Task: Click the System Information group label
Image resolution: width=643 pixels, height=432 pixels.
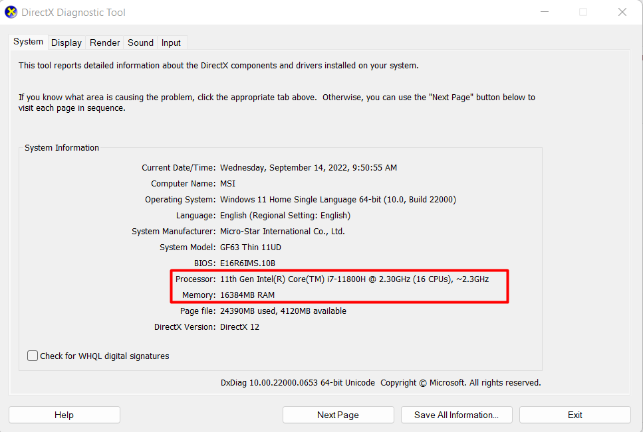Action: [62, 148]
